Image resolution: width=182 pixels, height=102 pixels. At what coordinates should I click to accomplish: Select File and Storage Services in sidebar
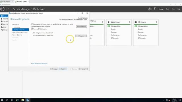coord(4,30)
